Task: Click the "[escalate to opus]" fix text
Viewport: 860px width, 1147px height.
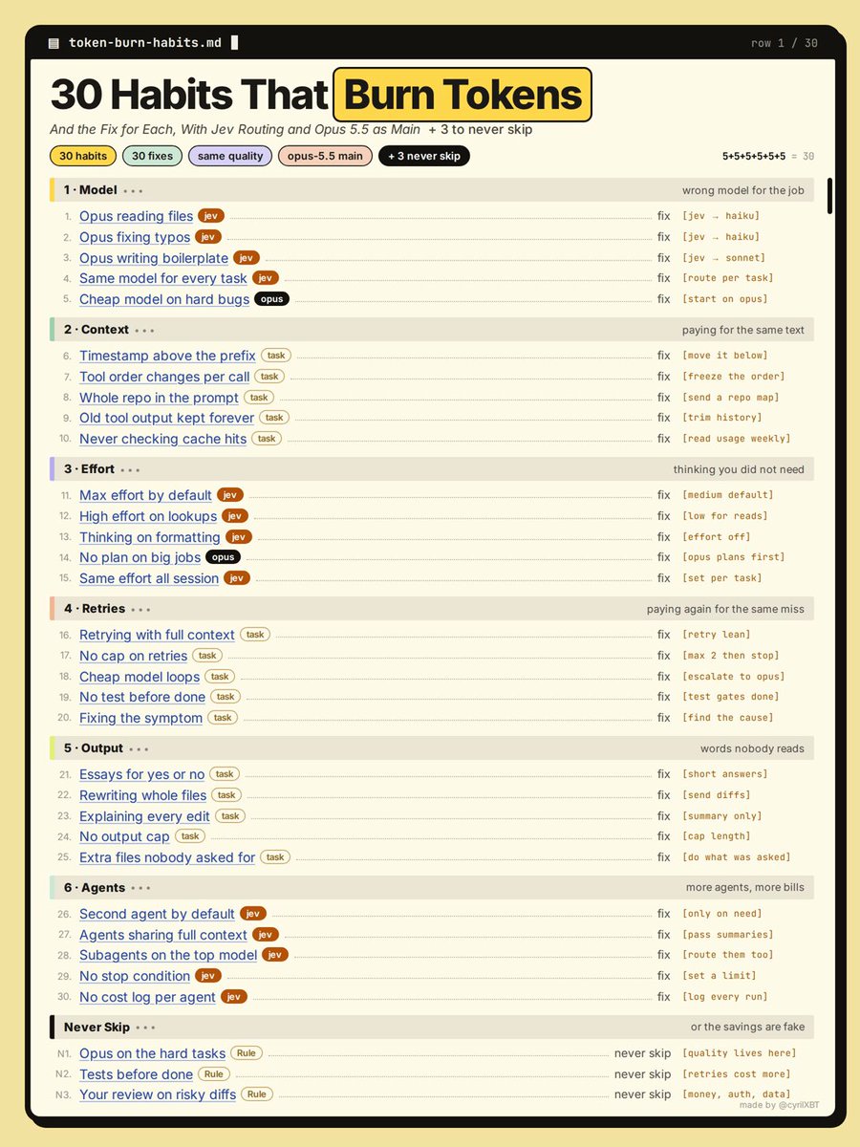Action: pos(733,677)
